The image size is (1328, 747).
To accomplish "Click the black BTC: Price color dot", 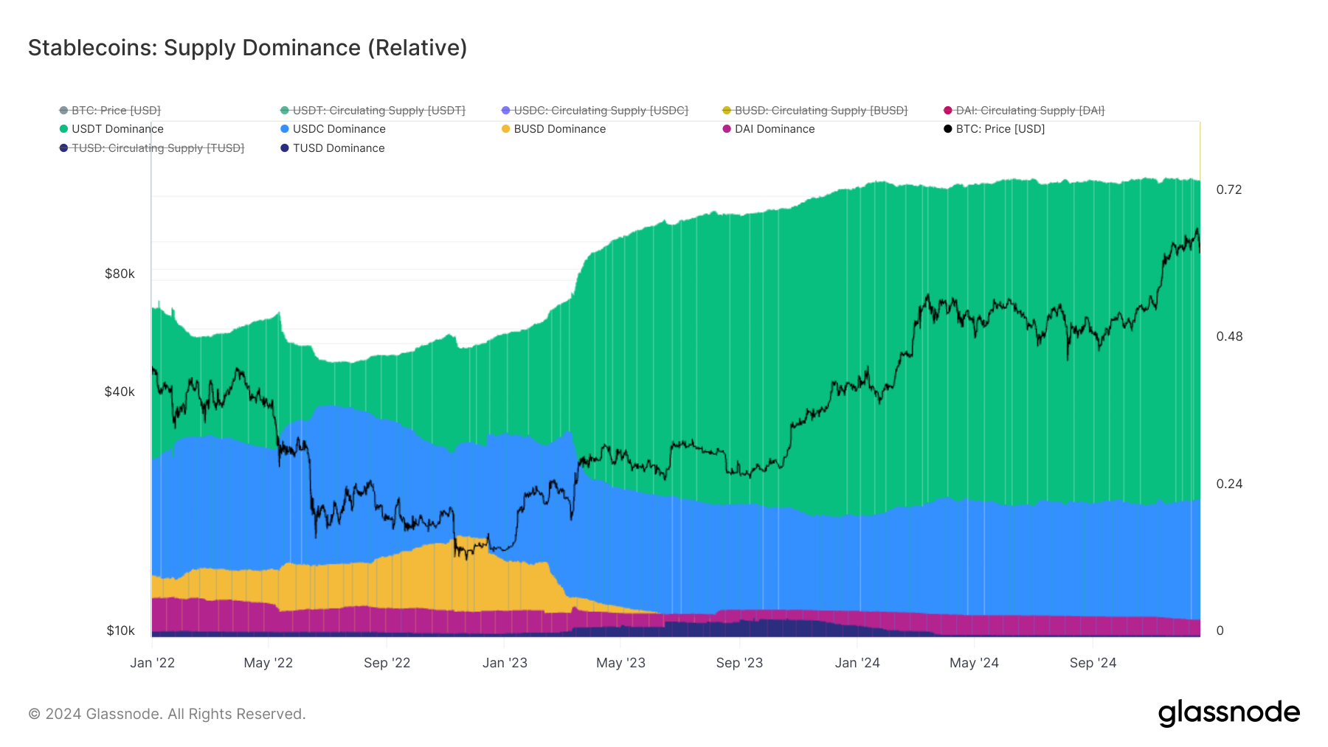I will click(947, 128).
